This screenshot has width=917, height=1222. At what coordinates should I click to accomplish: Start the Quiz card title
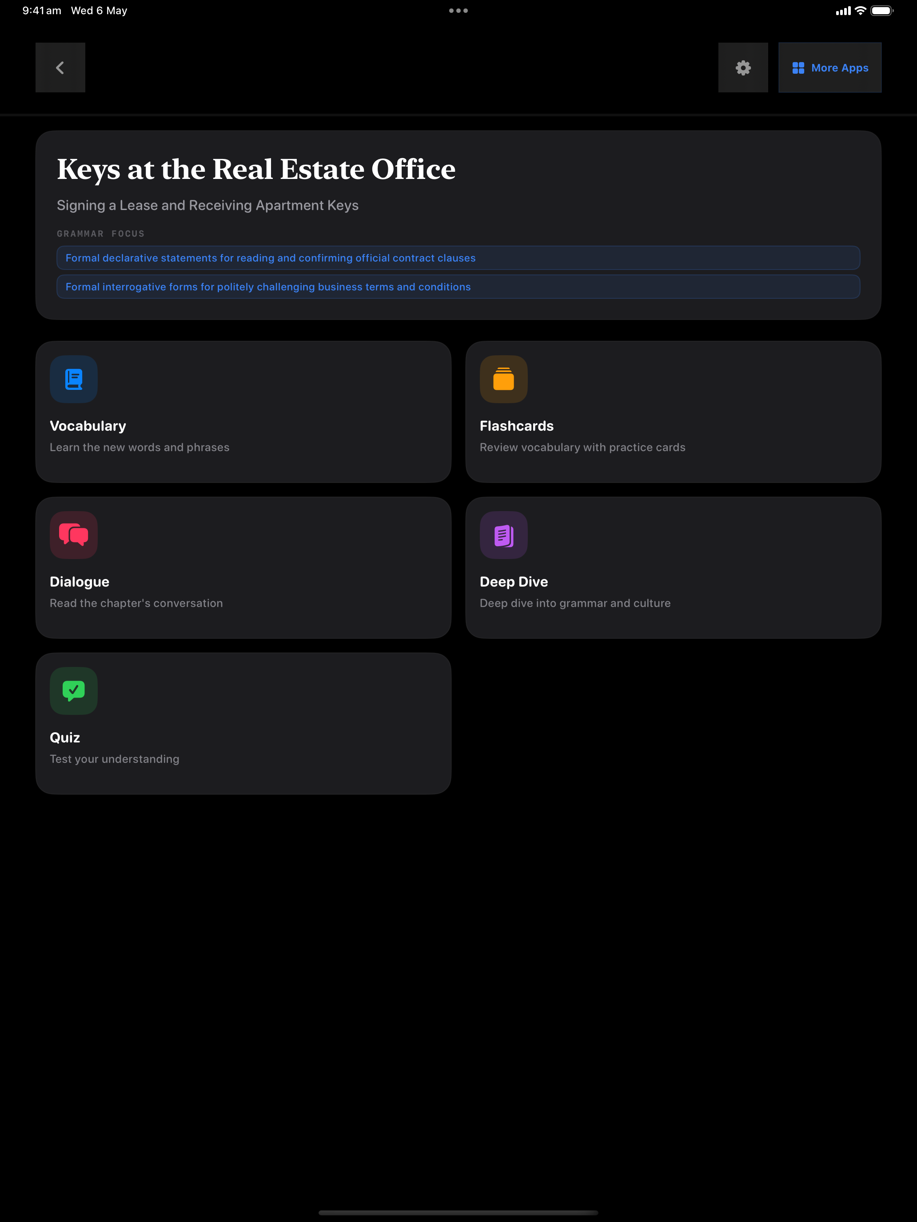(65, 738)
